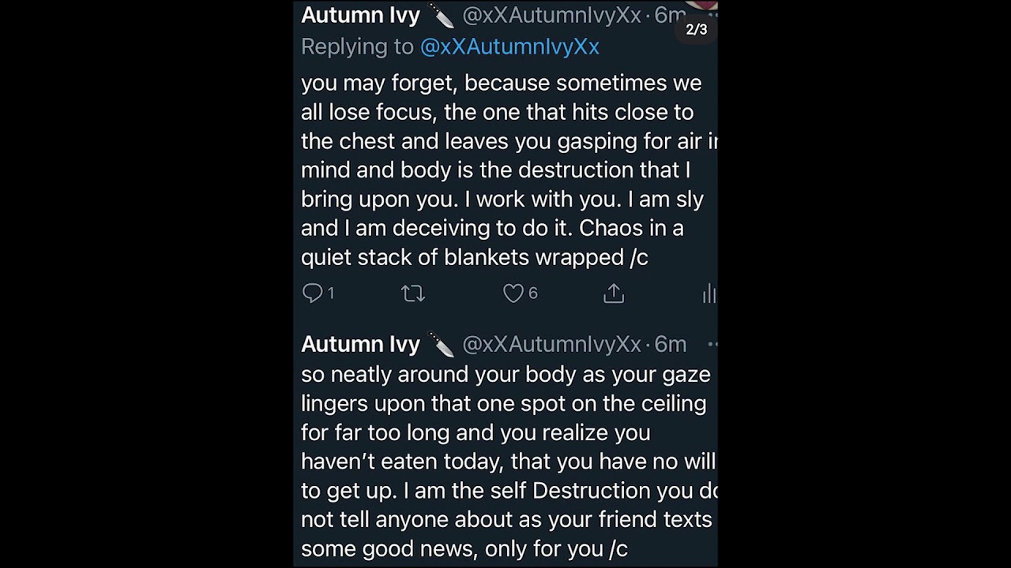Screen dimensions: 1011x568
Task: Open more options dots on second tweet
Action: click(712, 344)
